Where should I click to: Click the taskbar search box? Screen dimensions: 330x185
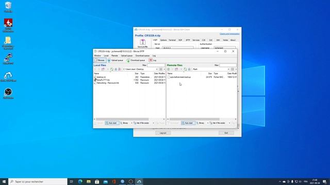(x=38, y=181)
